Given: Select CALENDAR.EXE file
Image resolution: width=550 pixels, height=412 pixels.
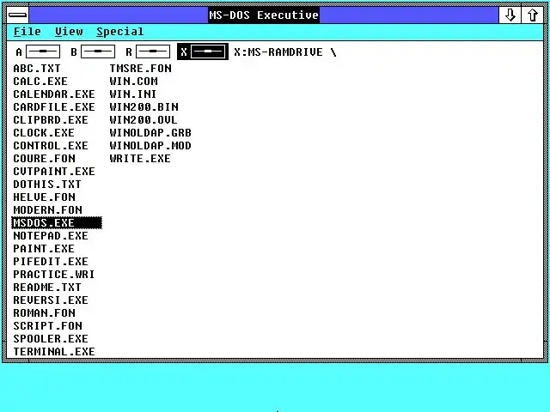Looking at the screenshot, I should tap(54, 94).
